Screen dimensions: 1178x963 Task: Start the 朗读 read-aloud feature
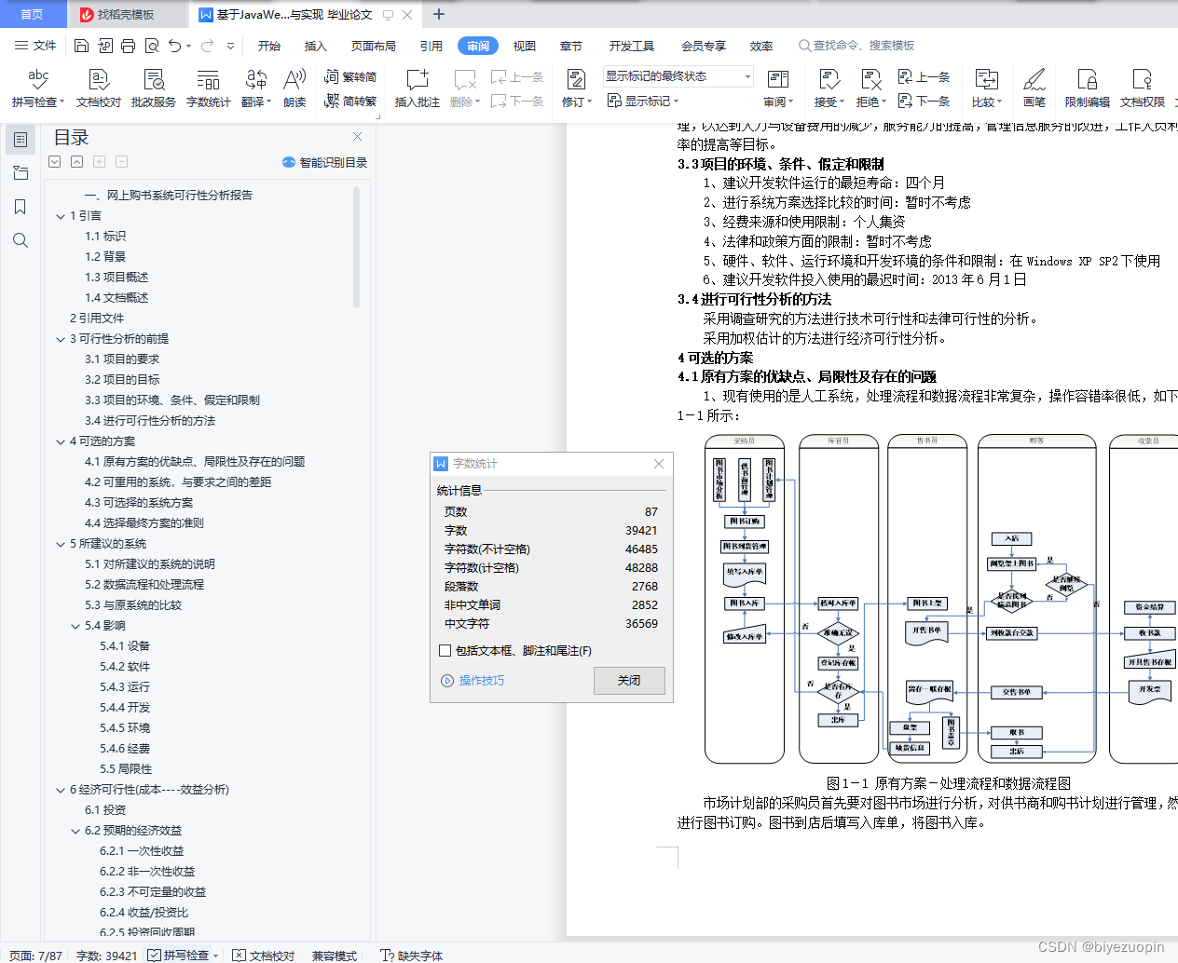[x=294, y=88]
